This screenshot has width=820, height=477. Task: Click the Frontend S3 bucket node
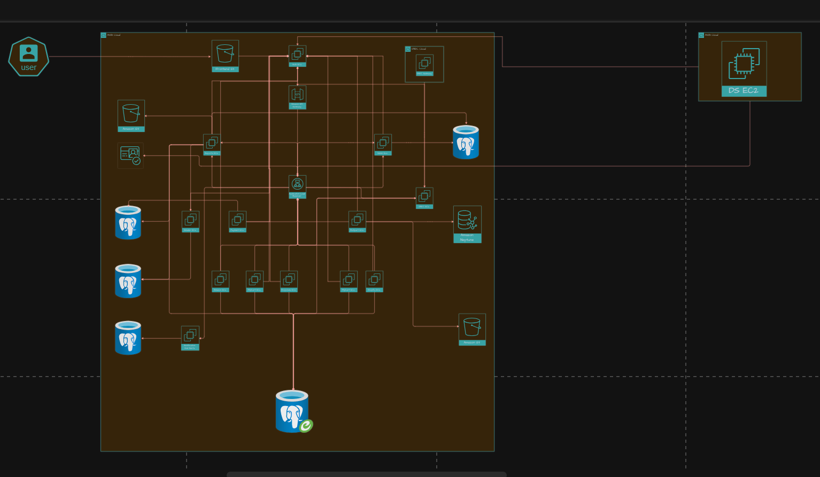tap(225, 56)
